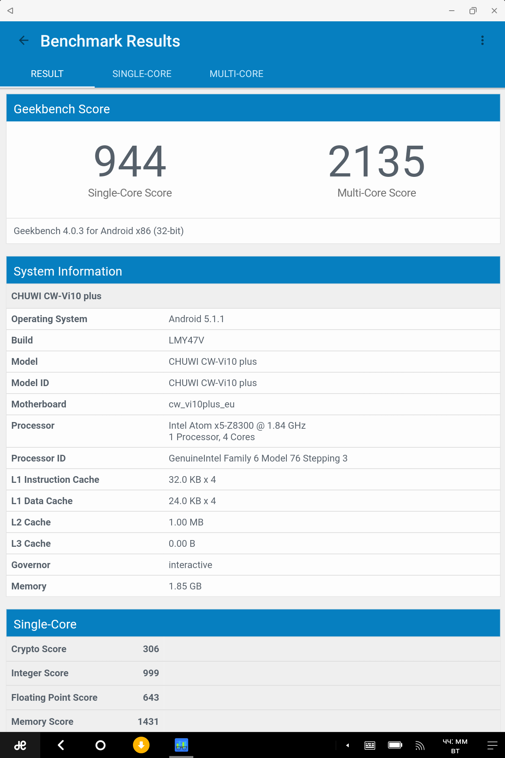Image resolution: width=505 pixels, height=758 pixels.
Task: Click the Operating System label
Action: [49, 319]
